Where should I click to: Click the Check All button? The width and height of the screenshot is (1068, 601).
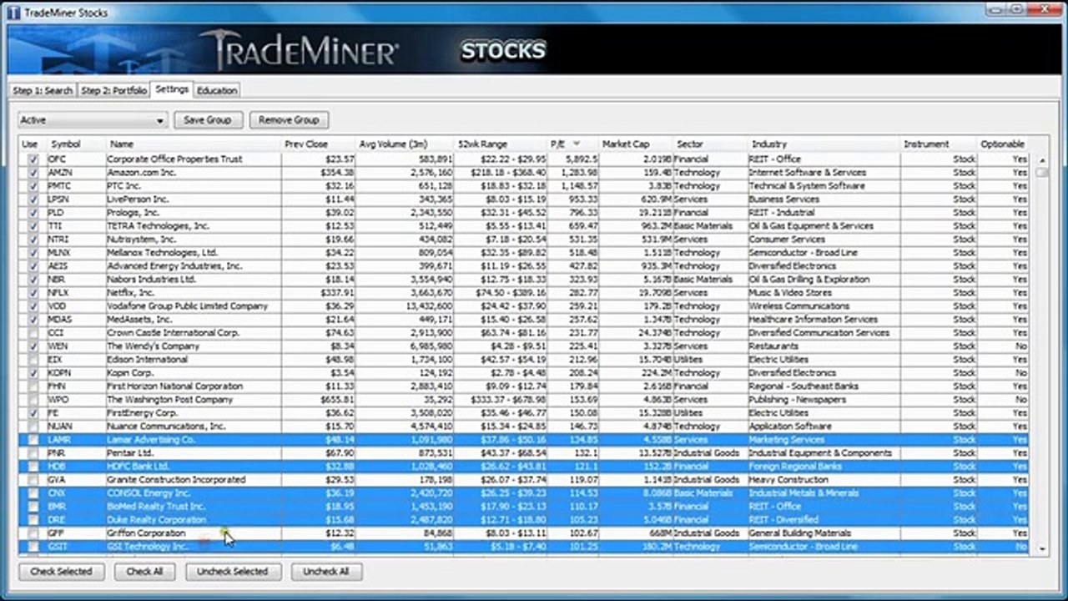point(144,572)
